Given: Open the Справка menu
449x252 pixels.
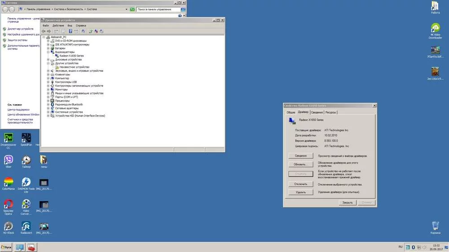Looking at the screenshot, I should (81, 26).
